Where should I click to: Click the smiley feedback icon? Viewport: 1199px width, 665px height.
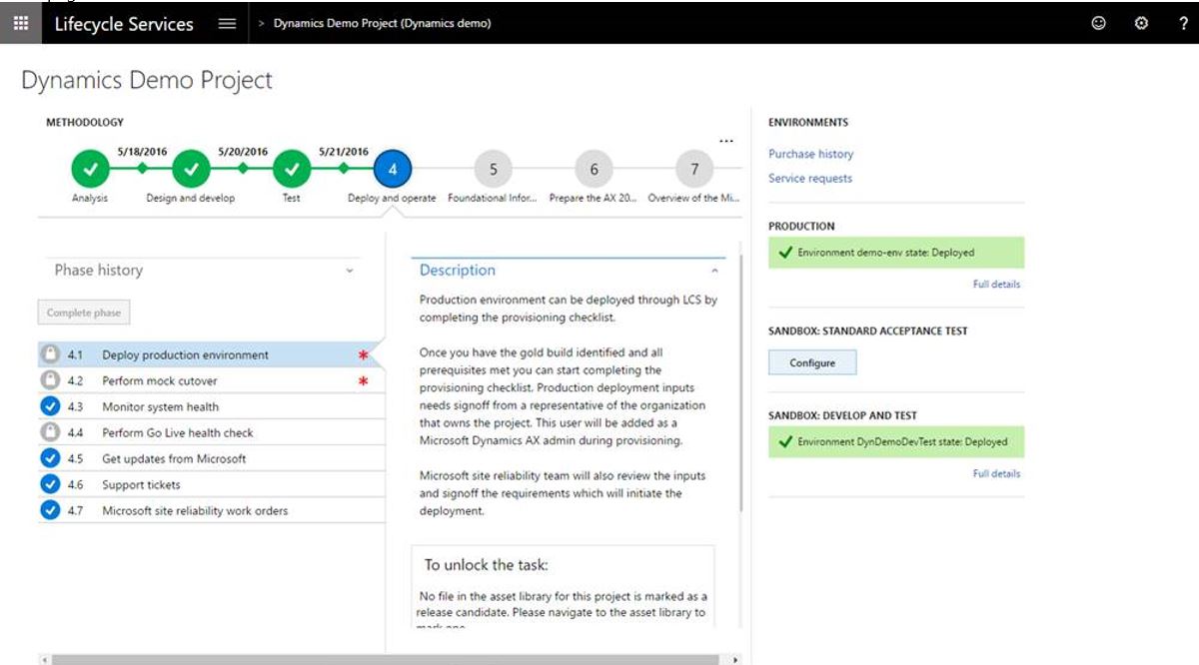tap(1099, 23)
